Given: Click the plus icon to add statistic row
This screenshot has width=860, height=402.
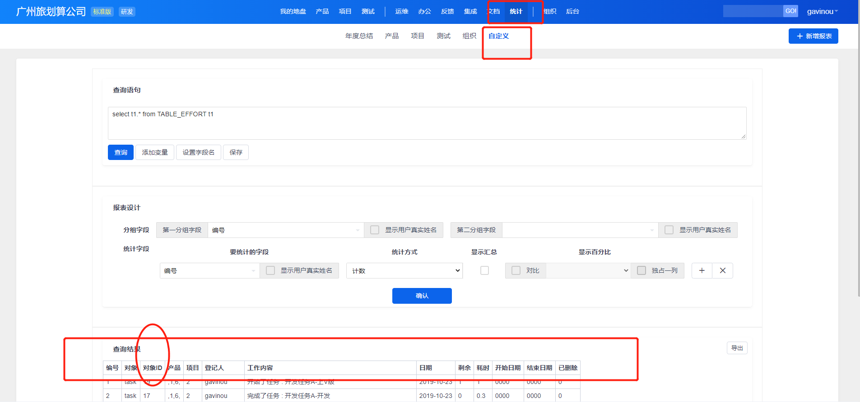Looking at the screenshot, I should pyautogui.click(x=702, y=270).
